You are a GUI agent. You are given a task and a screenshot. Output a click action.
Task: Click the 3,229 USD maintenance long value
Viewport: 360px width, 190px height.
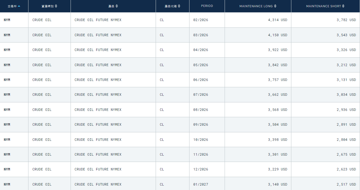[277, 169]
